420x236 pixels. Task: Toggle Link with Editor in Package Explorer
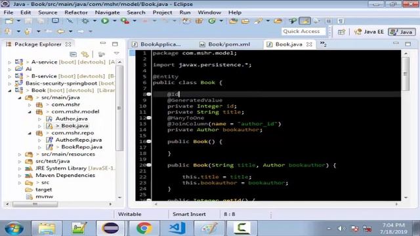click(x=85, y=54)
